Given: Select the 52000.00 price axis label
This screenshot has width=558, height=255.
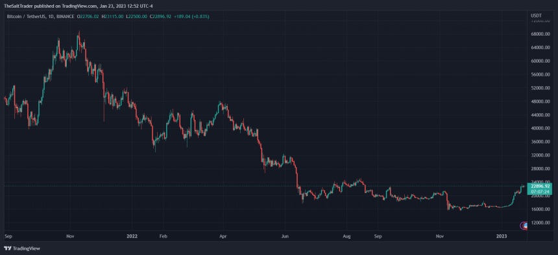Looking at the screenshot, I should click(x=540, y=88).
